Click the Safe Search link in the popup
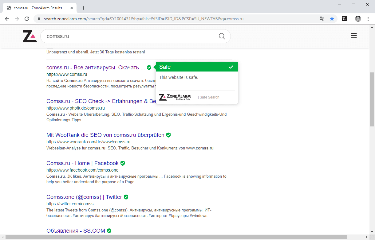The image size is (375, 240). 210,97
